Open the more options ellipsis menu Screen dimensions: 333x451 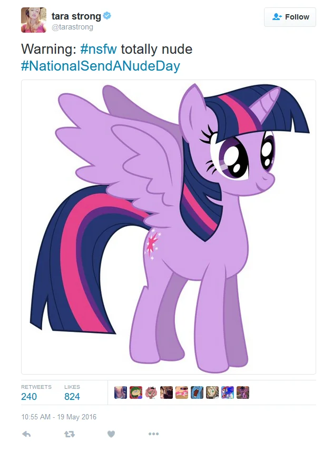(x=153, y=434)
